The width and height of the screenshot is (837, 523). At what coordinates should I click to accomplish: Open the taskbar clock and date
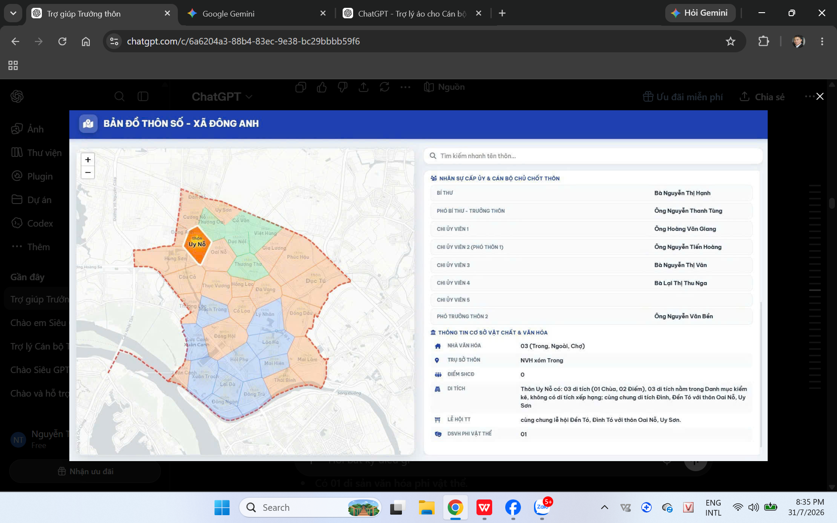point(806,507)
